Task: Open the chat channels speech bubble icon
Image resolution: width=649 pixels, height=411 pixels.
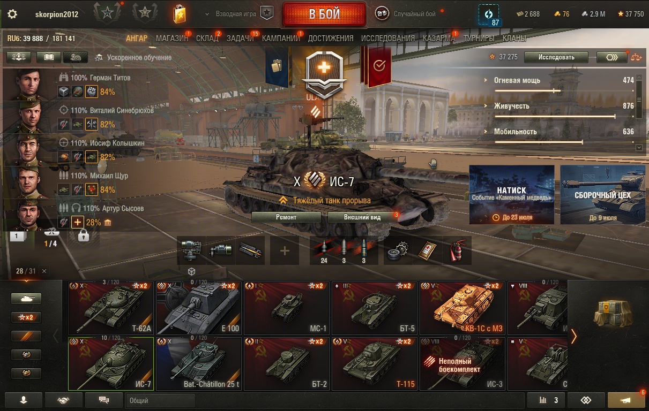Action: [x=104, y=400]
